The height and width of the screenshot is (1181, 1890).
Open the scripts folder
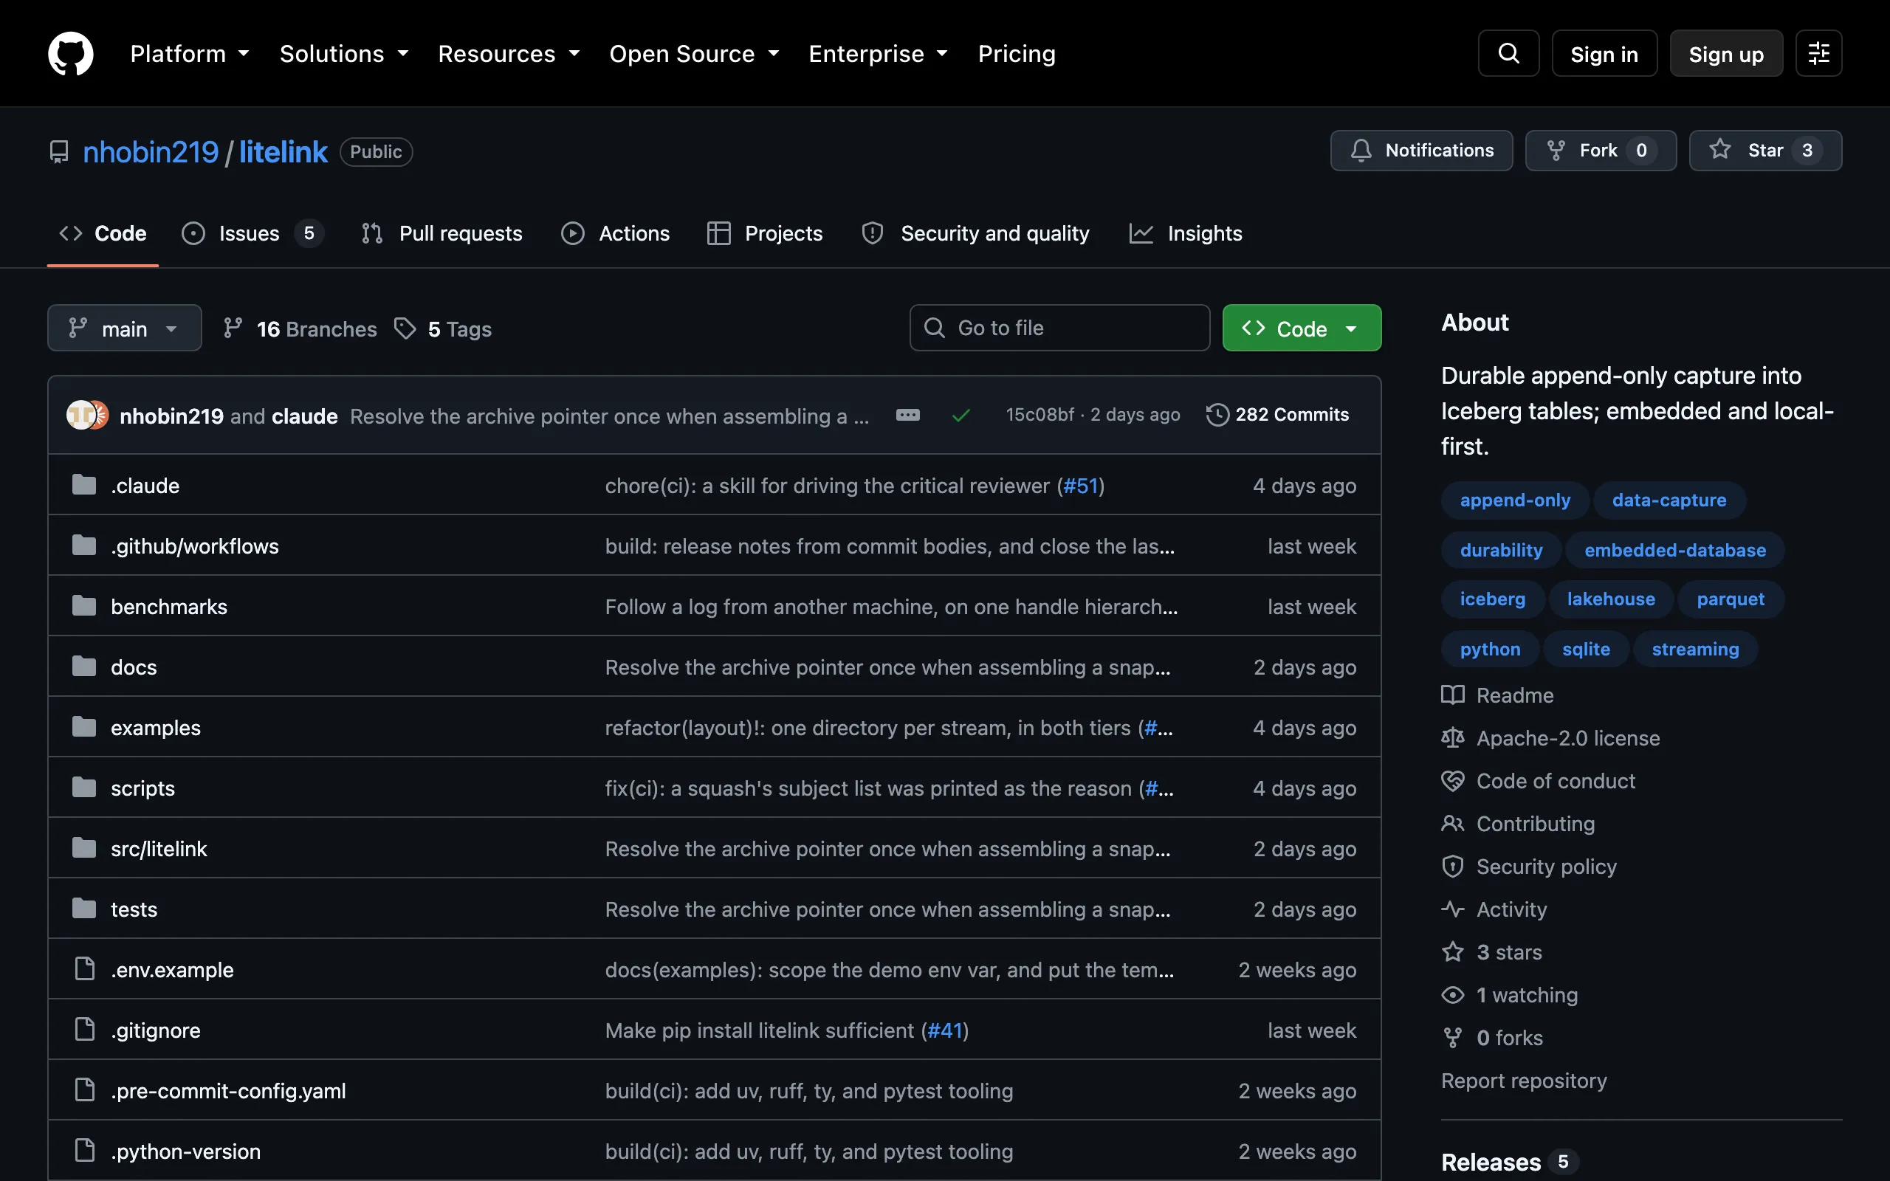(x=143, y=788)
